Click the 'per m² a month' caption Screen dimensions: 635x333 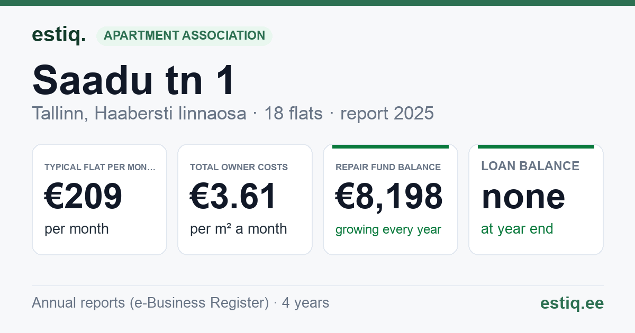click(239, 229)
